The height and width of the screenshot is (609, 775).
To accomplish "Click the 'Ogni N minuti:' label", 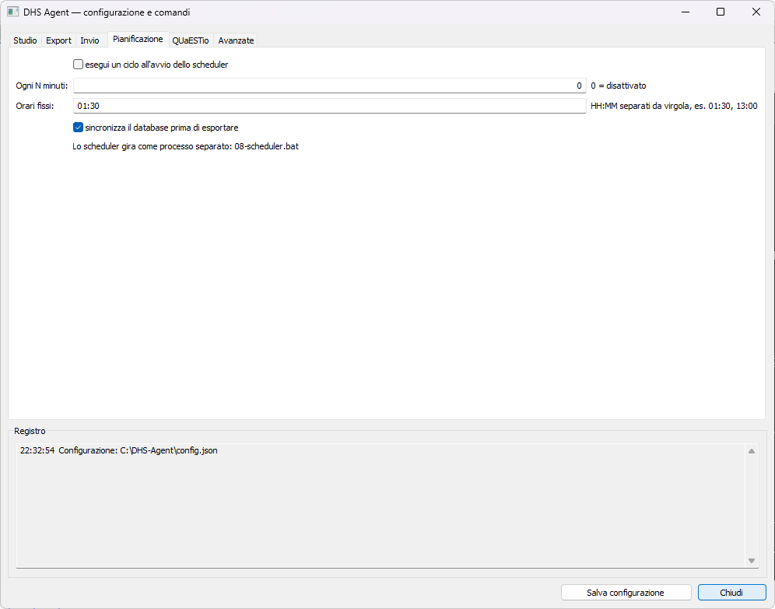I will click(x=42, y=86).
